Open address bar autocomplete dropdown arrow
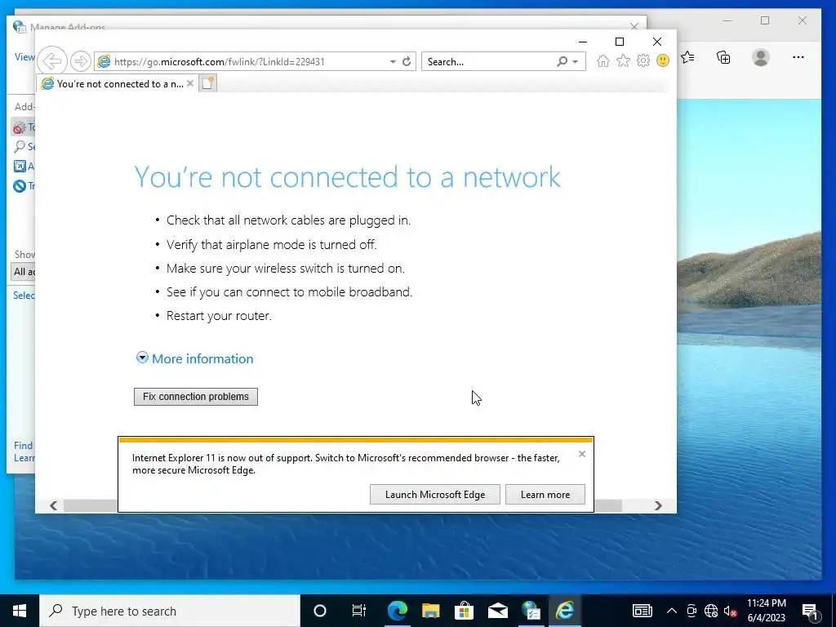The image size is (836, 627). point(393,62)
